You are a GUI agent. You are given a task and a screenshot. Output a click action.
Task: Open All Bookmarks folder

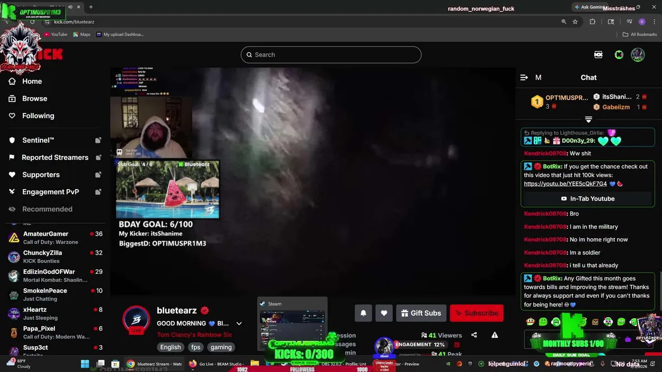(x=640, y=34)
